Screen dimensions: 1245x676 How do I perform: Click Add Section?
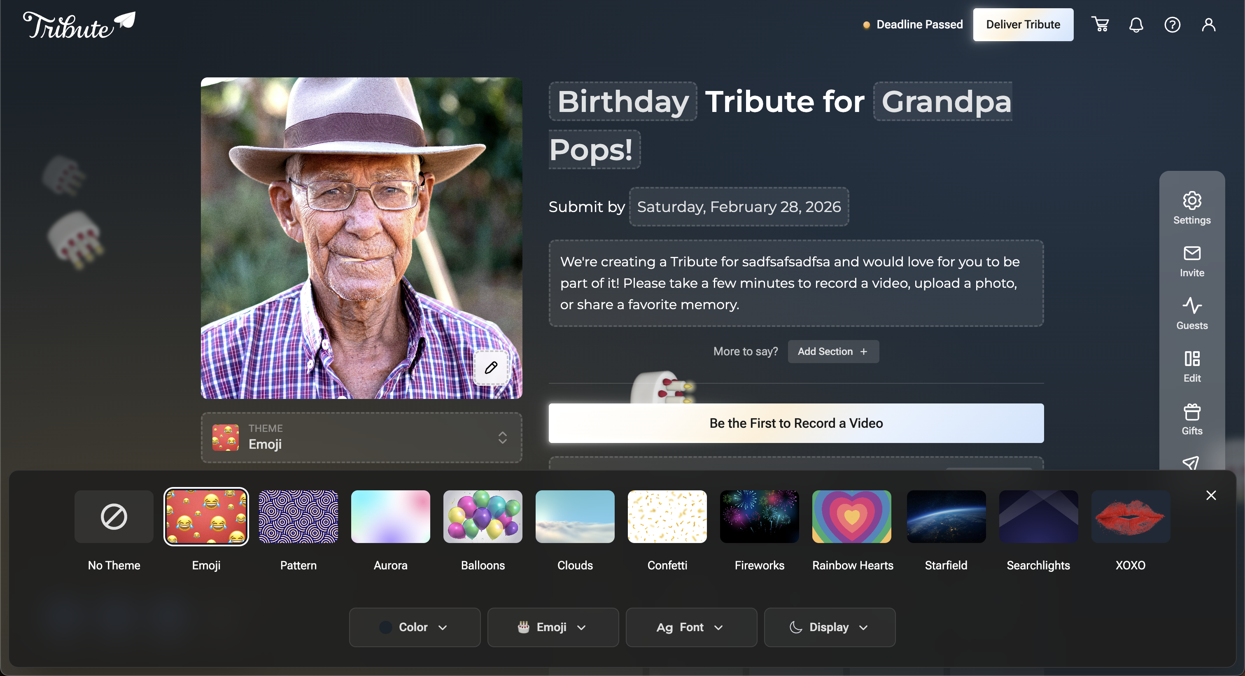point(833,351)
